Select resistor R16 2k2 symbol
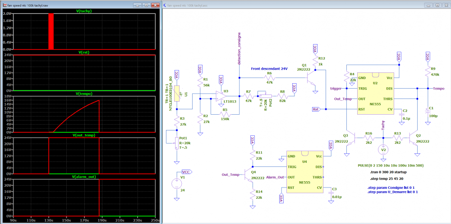 tap(369, 138)
